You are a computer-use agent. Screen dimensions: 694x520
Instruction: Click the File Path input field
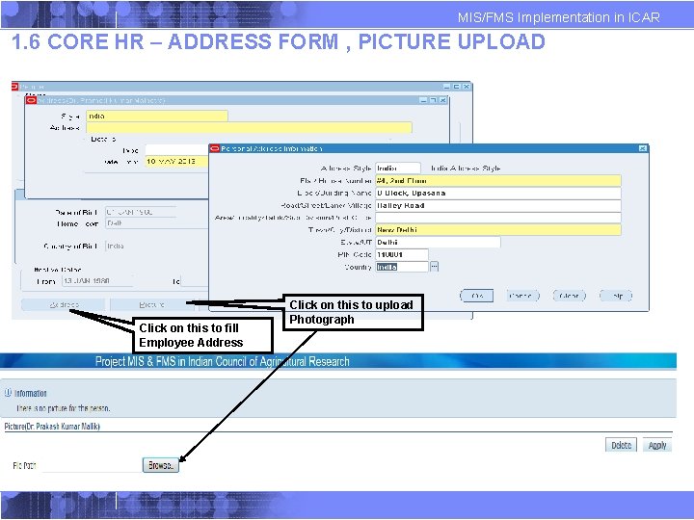[x=93, y=466]
